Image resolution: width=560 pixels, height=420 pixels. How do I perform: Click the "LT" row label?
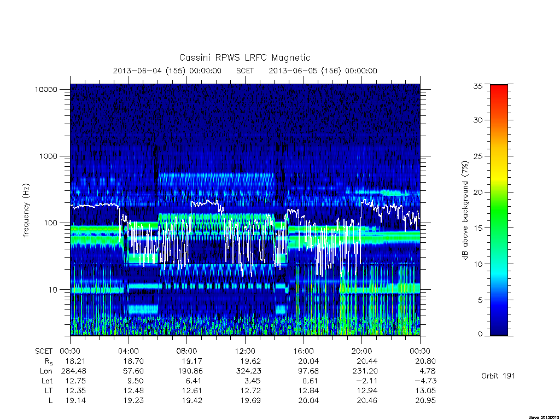tap(49, 390)
